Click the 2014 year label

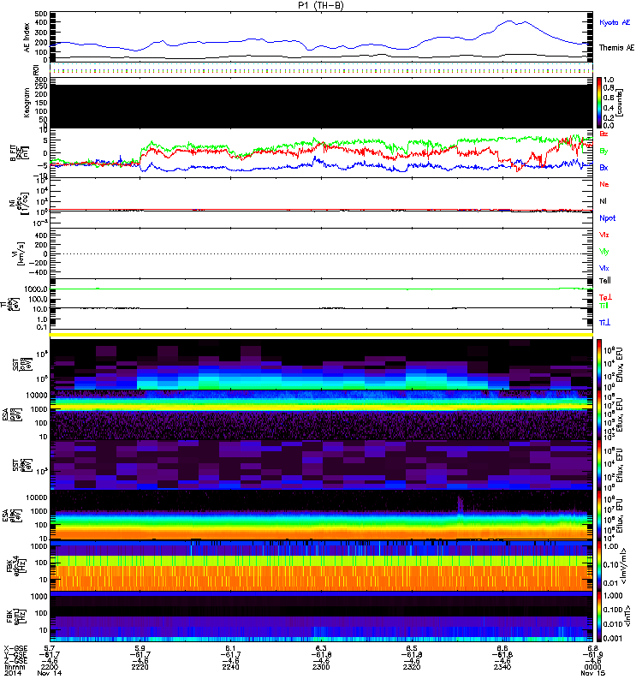[13, 673]
